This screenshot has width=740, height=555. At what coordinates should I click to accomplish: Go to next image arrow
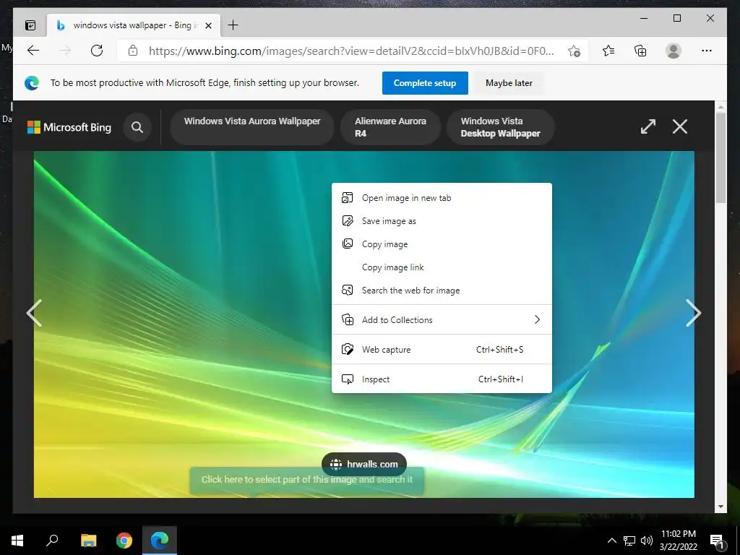click(693, 313)
